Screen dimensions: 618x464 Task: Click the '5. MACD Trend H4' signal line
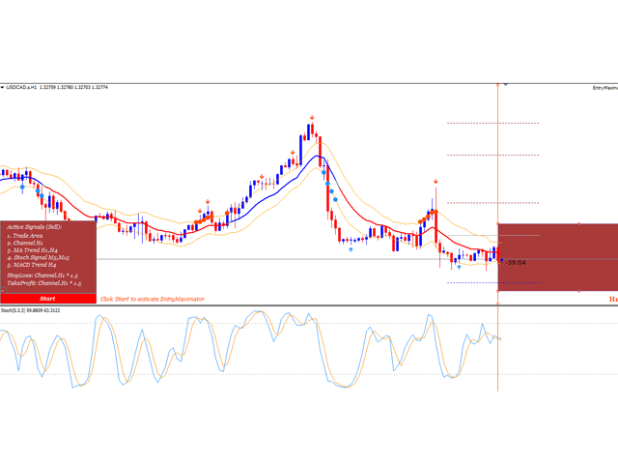coord(32,265)
